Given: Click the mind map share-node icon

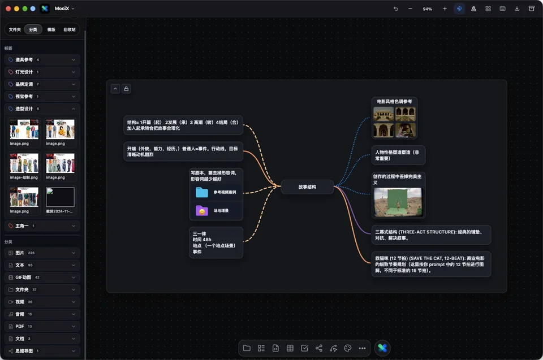Looking at the screenshot, I should pos(319,348).
